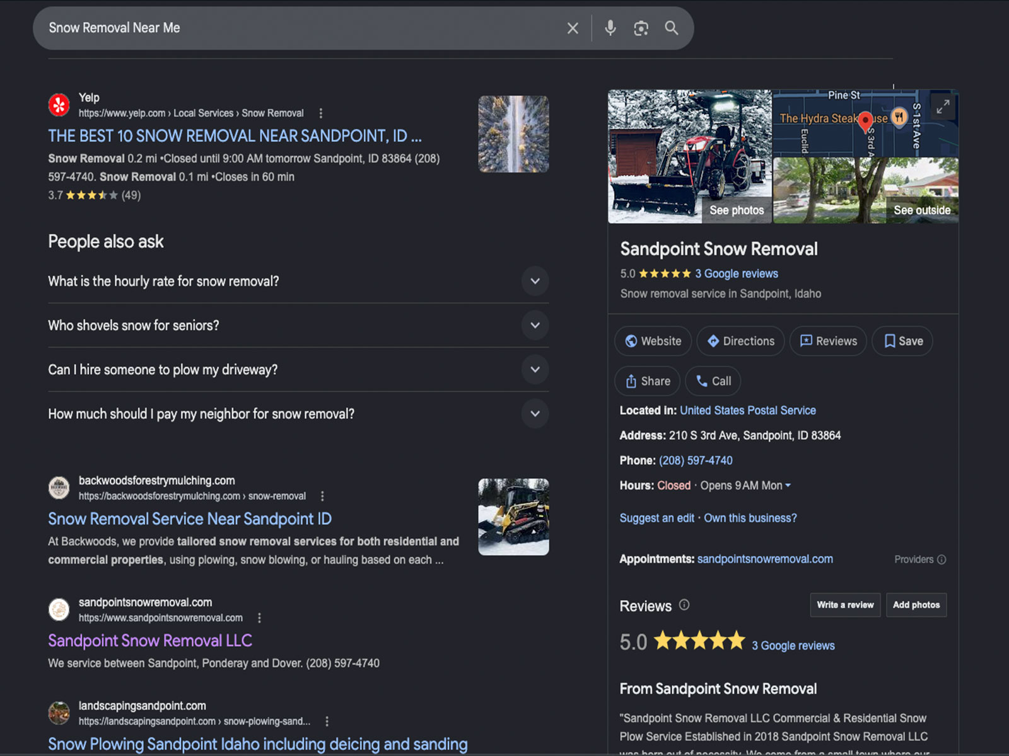Click the Website button
This screenshot has height=756, width=1009.
(x=653, y=341)
